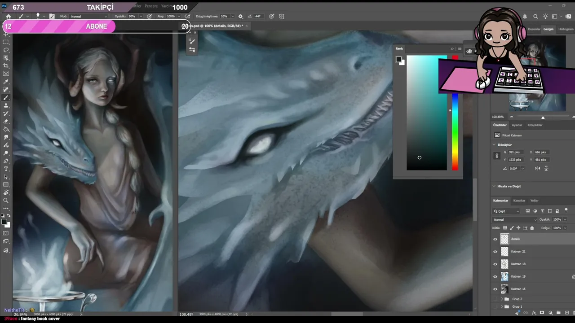Toggle brush settings panel button in options bar

point(52,17)
